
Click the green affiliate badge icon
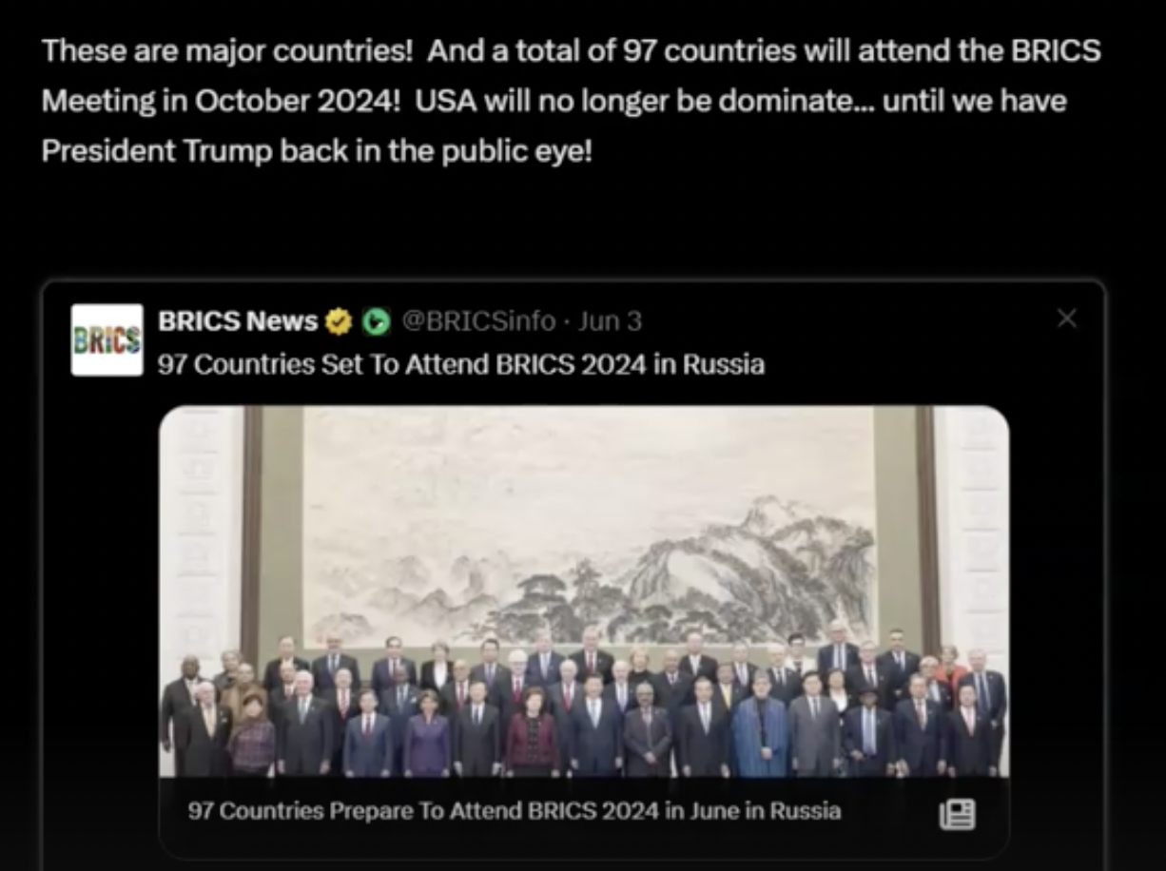coord(377,322)
